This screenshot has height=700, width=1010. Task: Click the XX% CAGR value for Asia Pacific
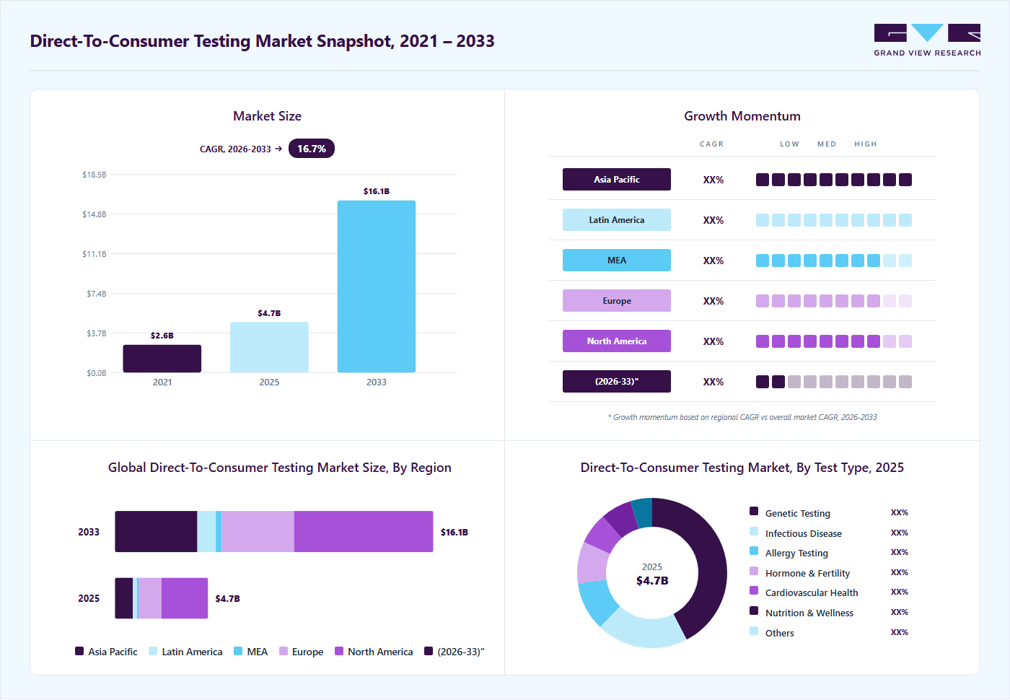tap(713, 180)
